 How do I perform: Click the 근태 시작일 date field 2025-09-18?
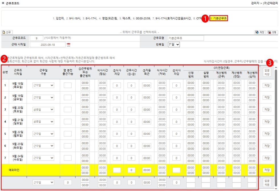(48, 45)
